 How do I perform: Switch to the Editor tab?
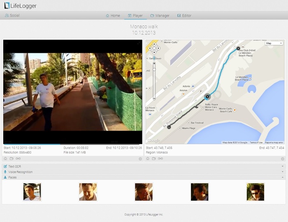click(x=184, y=16)
